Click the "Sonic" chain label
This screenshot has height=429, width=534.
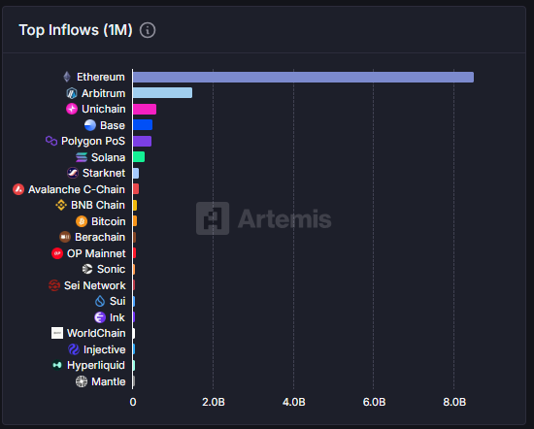[x=111, y=269]
